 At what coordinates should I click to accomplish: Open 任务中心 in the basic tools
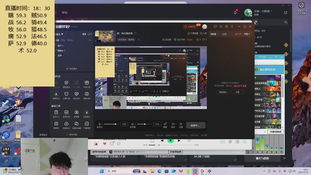point(56,114)
